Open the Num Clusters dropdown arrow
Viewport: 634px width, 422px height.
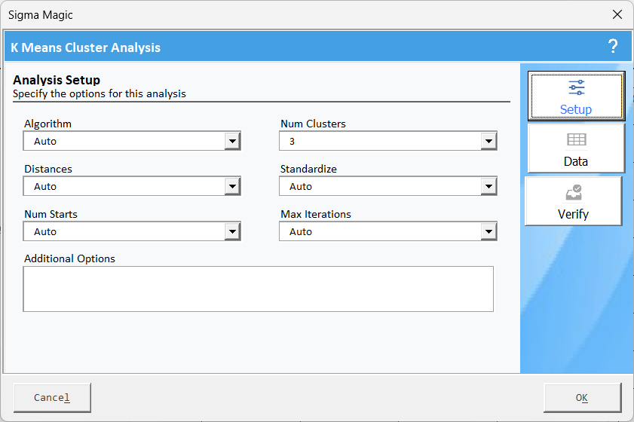489,142
